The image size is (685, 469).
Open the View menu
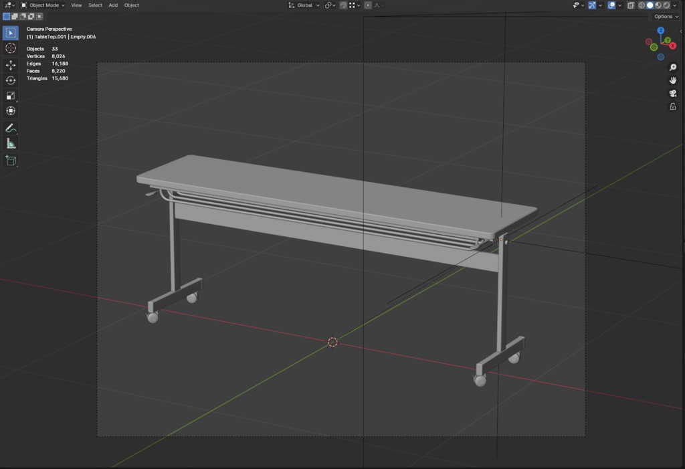pyautogui.click(x=76, y=5)
